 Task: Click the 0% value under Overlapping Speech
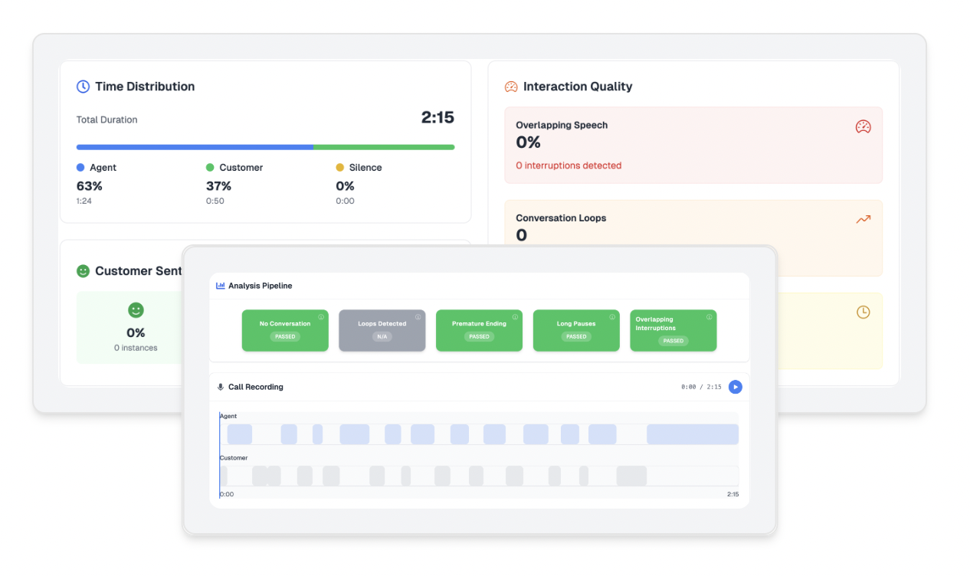pyautogui.click(x=528, y=142)
